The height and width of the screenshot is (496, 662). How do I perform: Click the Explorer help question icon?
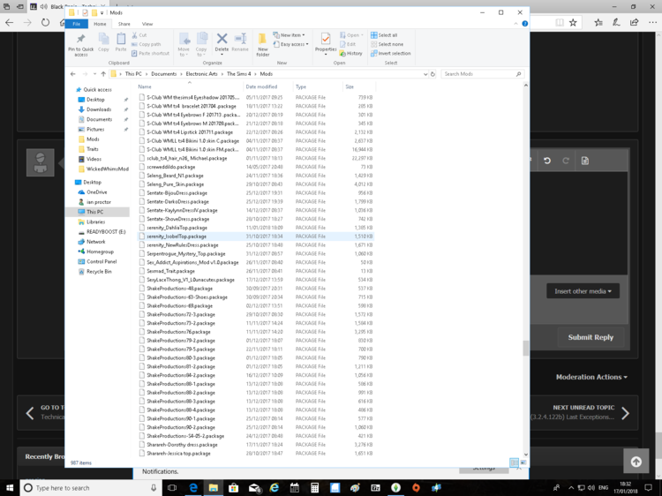coord(525,24)
